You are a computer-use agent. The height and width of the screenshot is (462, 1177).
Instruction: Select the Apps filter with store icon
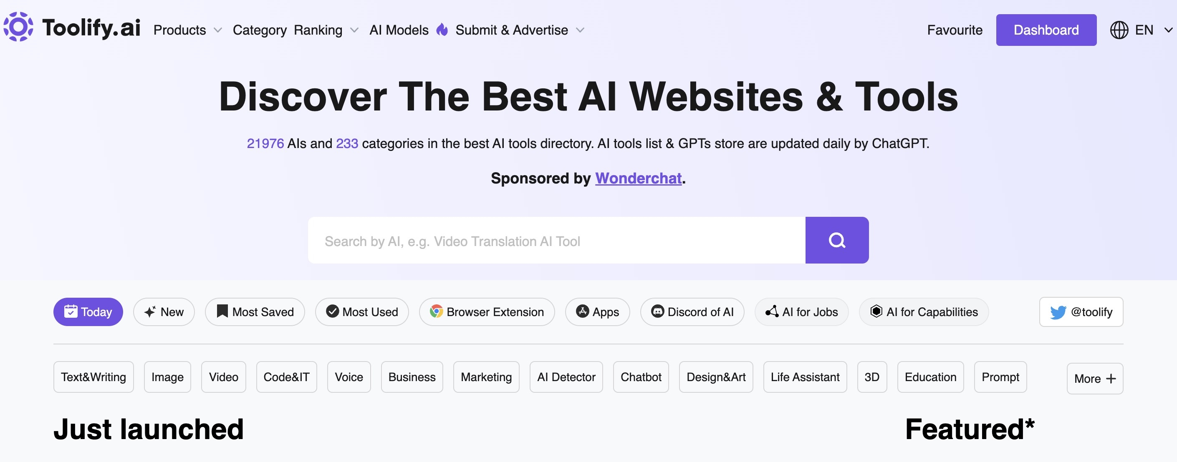pyautogui.click(x=597, y=312)
